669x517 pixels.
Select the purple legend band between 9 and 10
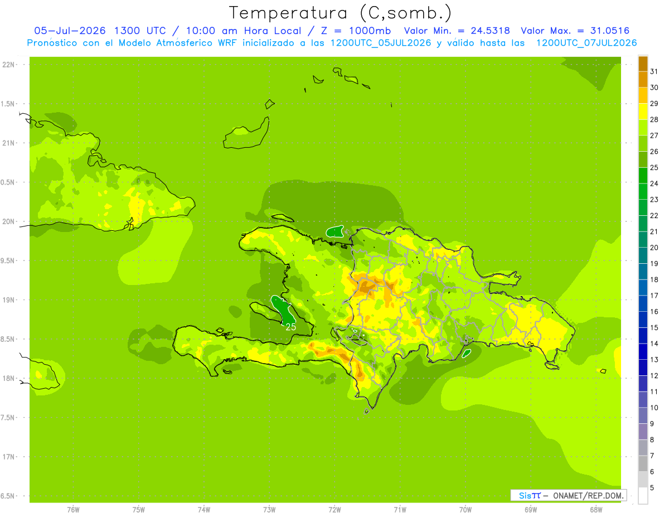[643, 415]
